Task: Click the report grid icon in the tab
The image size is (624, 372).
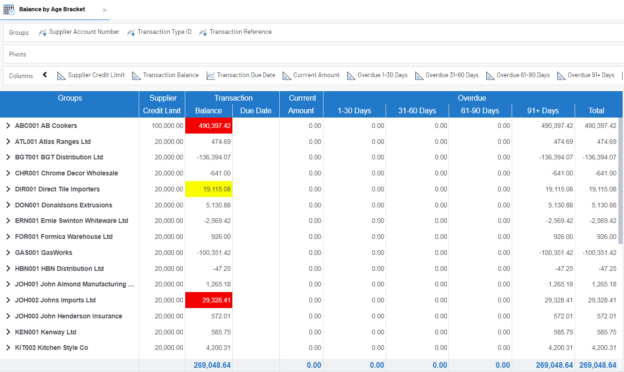Action: (9, 9)
